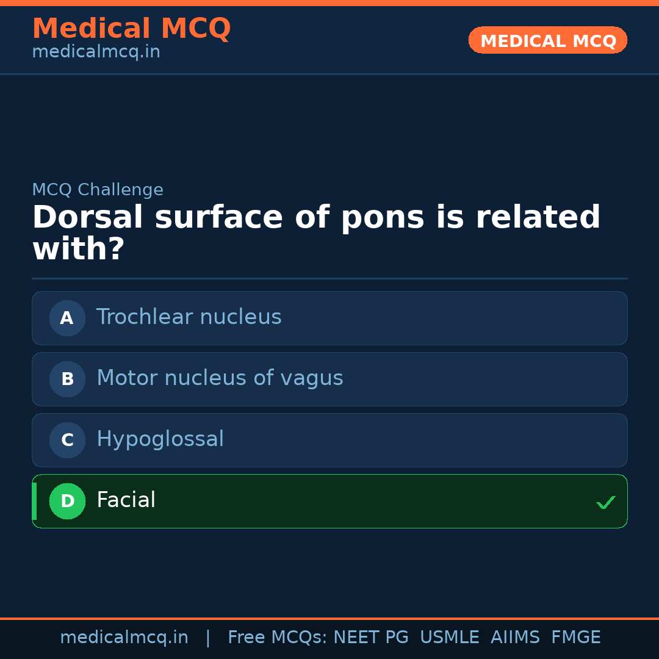This screenshot has width=659, height=659.
Task: Click the AIIMS footer text
Action: point(515,638)
